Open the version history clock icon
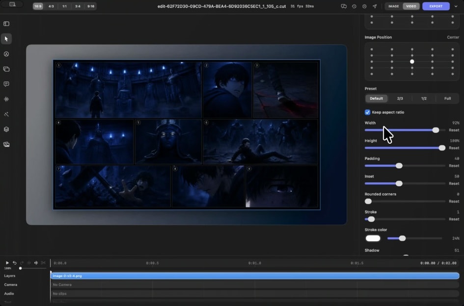The image size is (464, 306). [x=354, y=6]
